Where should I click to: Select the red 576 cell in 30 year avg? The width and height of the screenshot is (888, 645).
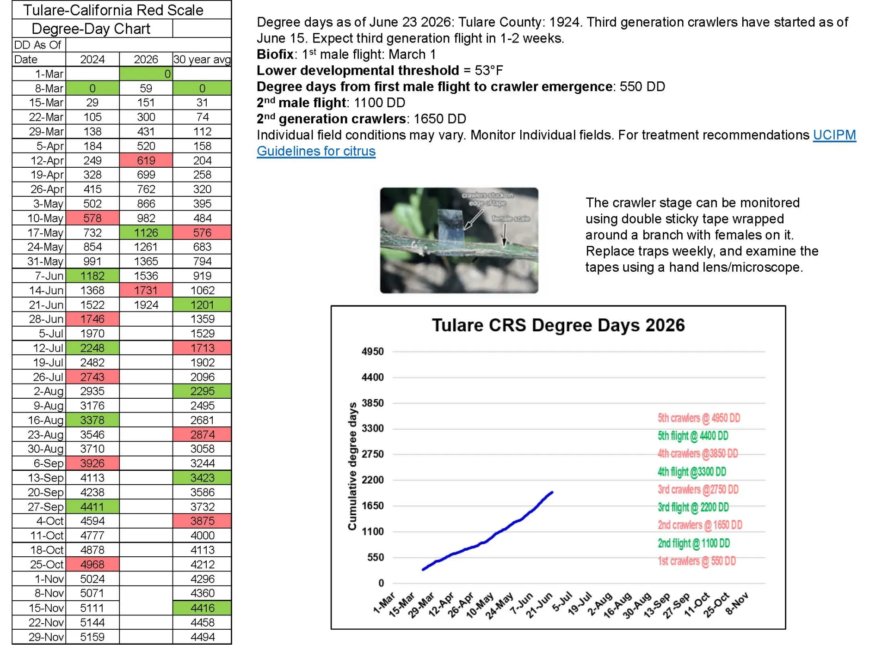[202, 232]
